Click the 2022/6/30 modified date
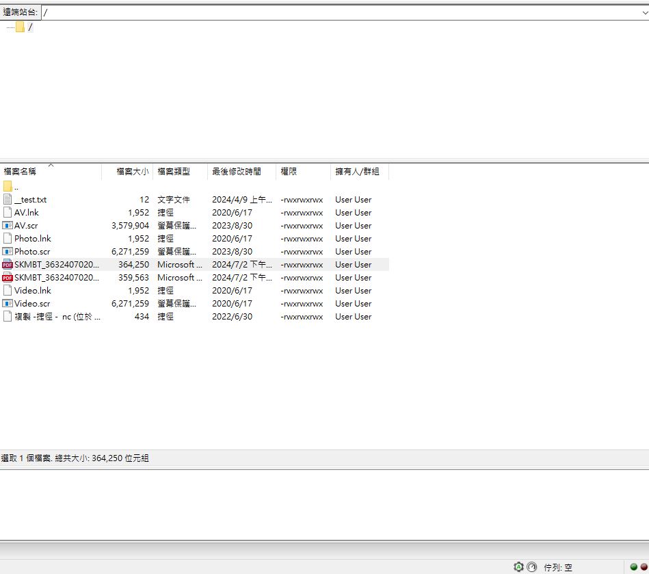649x574 pixels. (x=233, y=316)
